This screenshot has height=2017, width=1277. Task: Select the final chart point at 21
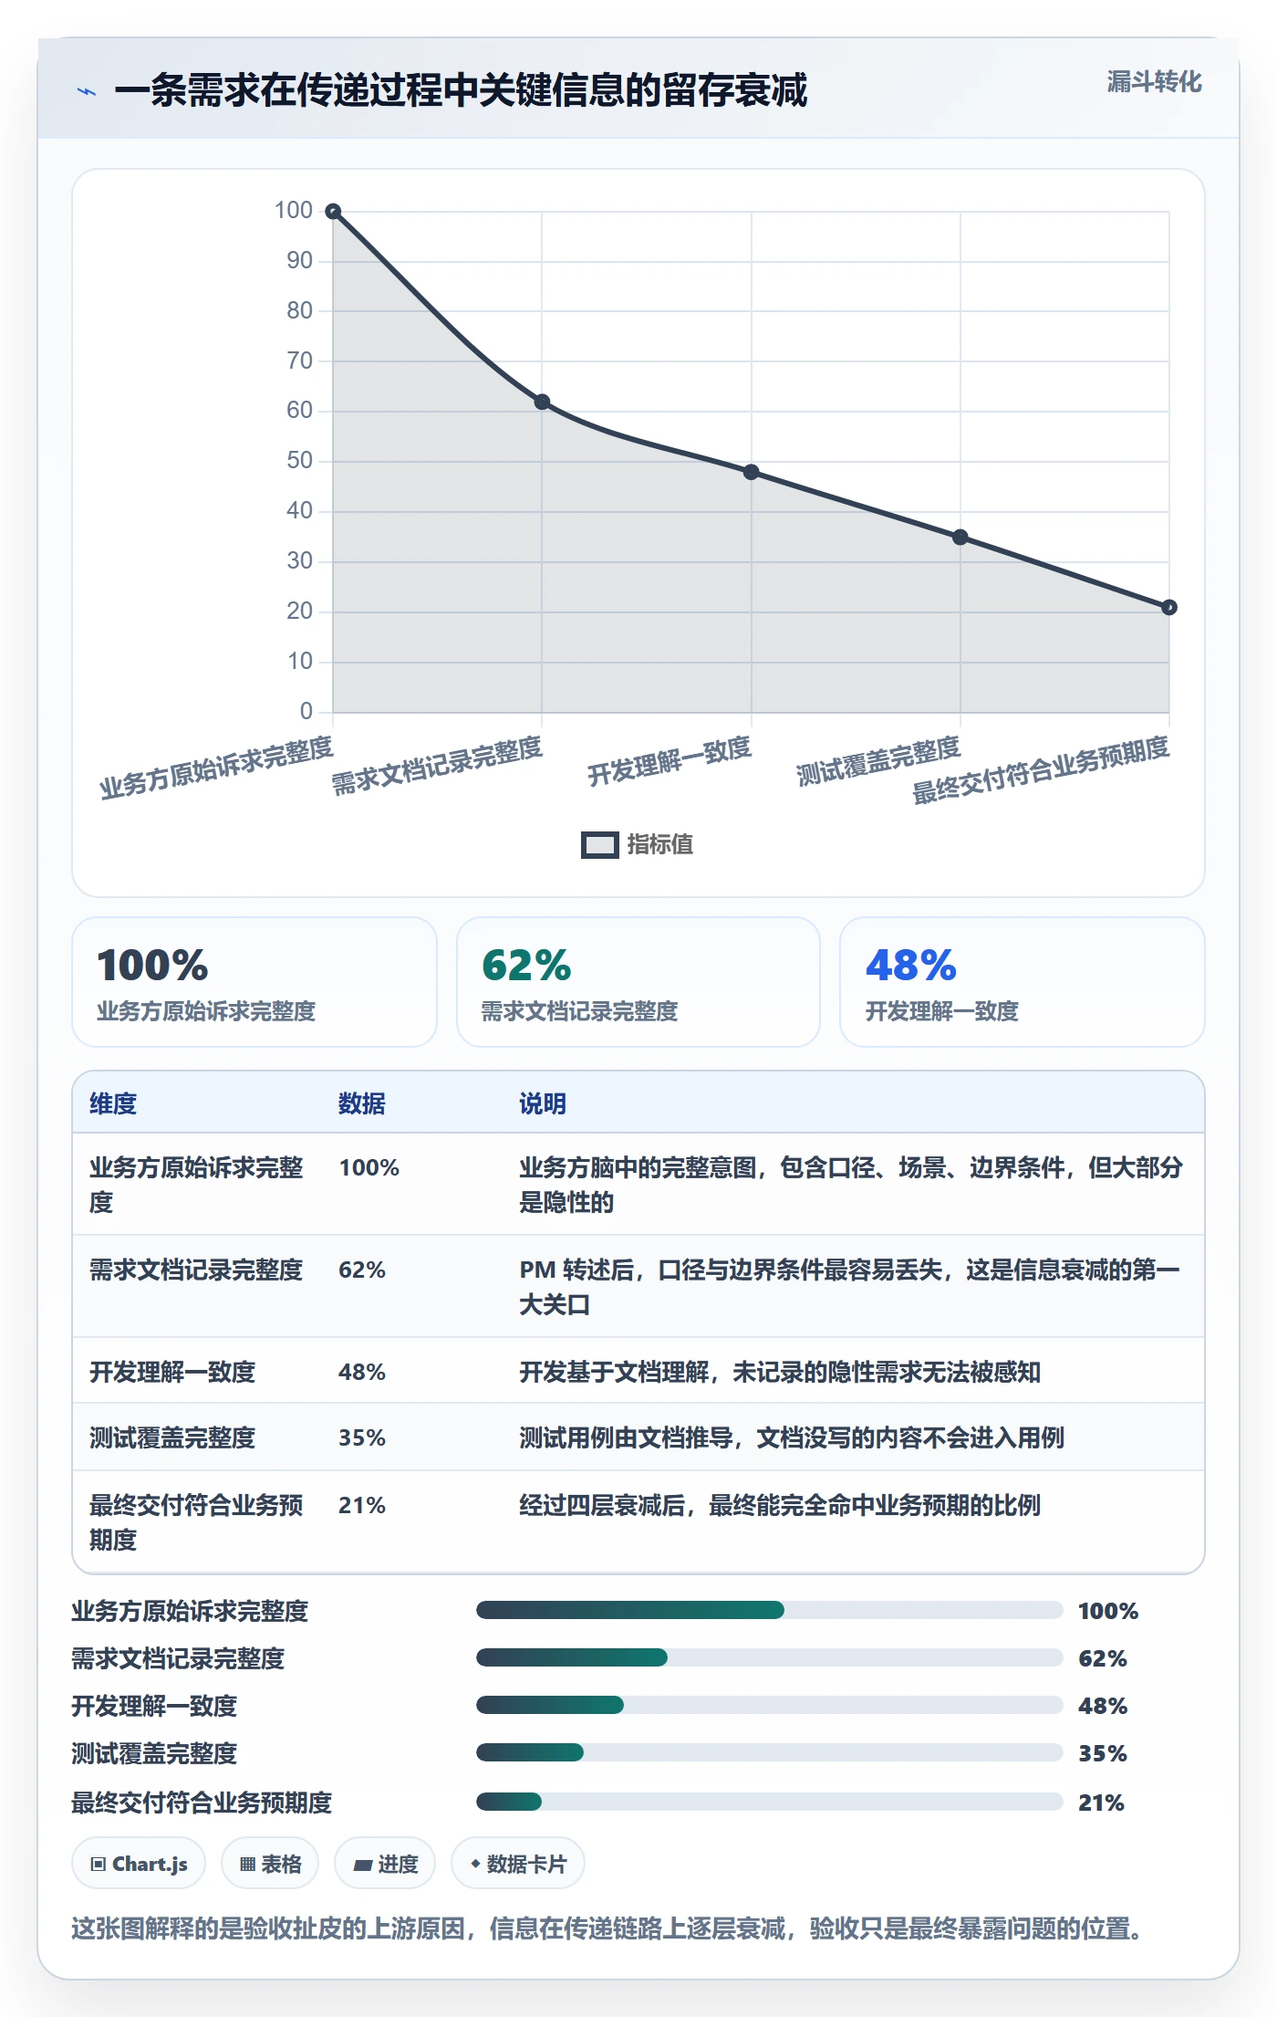pyautogui.click(x=1169, y=607)
